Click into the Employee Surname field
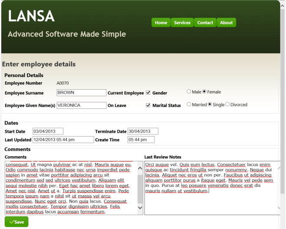This screenshot has width=286, height=229. pos(82,93)
